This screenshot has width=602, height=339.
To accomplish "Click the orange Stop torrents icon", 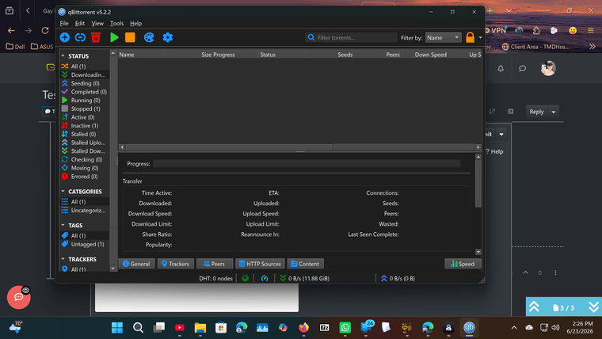I will click(x=130, y=37).
